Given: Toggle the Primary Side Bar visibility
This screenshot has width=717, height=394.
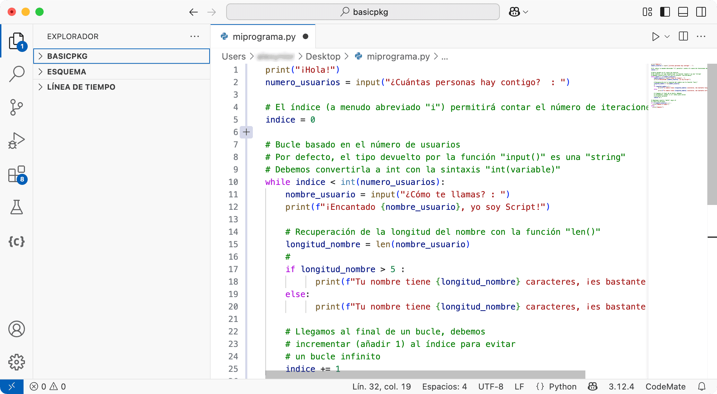Looking at the screenshot, I should 665,12.
